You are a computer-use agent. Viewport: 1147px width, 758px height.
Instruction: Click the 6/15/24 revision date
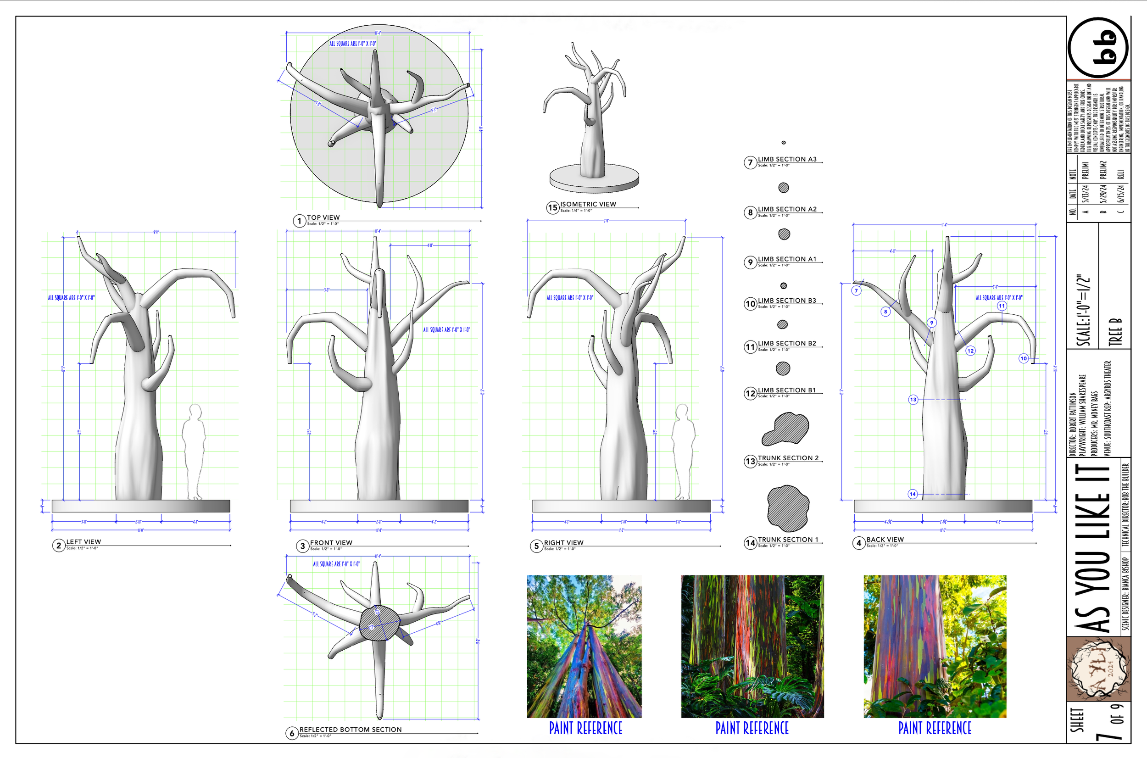1121,194
